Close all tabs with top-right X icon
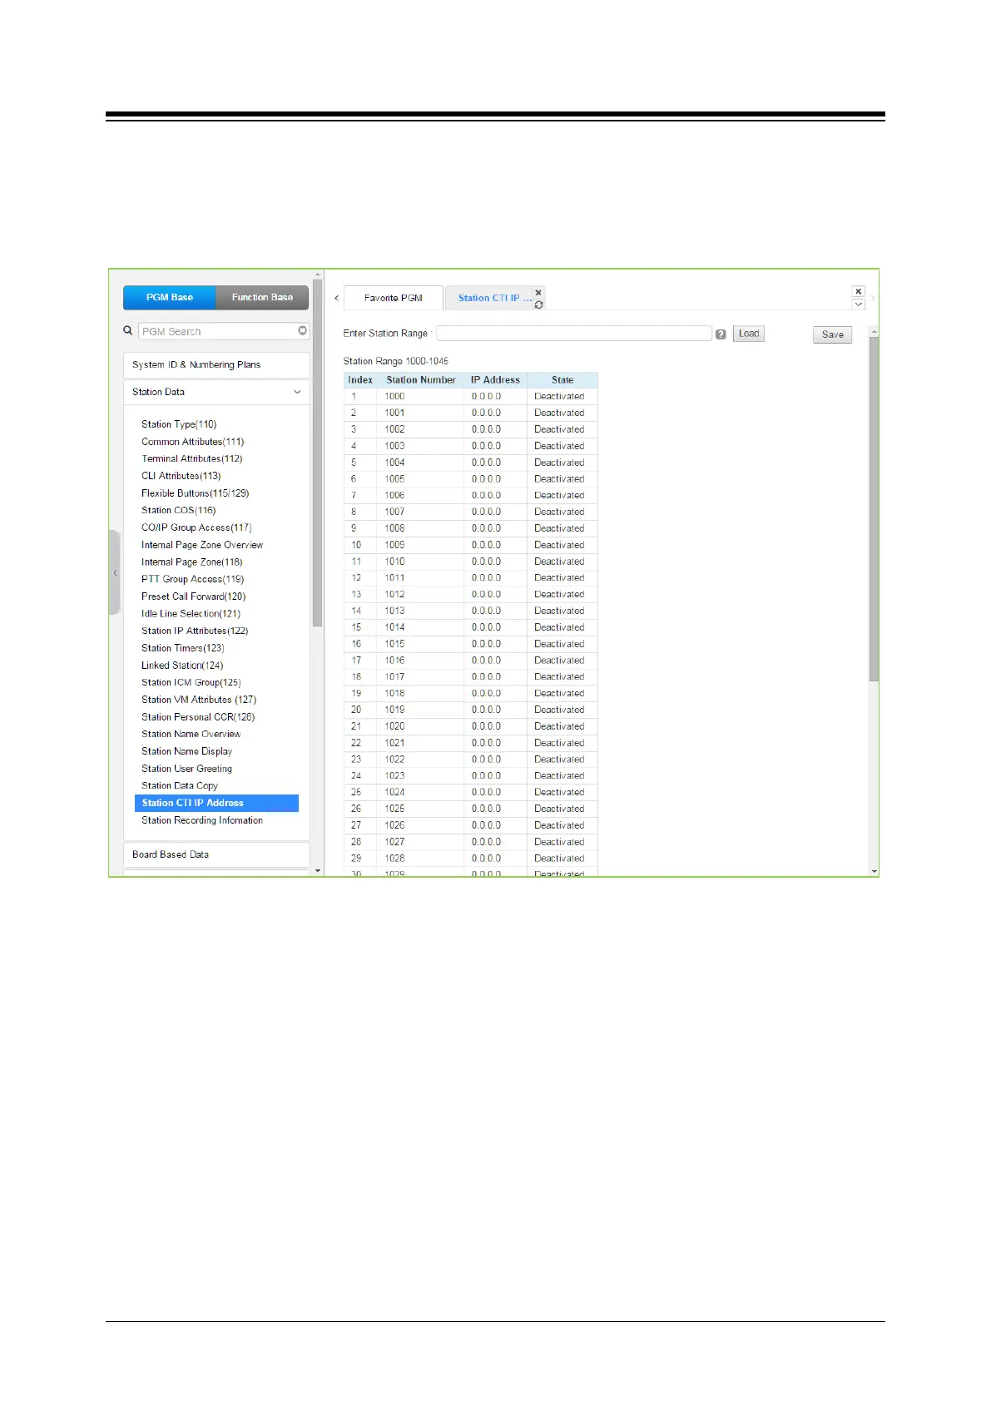This screenshot has height=1401, width=991. tap(859, 291)
